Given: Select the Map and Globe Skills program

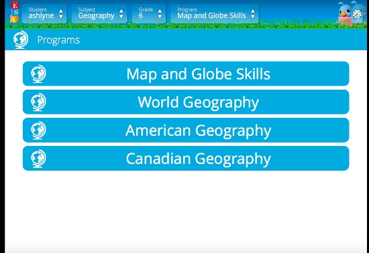Looking at the screenshot, I should coord(186,74).
